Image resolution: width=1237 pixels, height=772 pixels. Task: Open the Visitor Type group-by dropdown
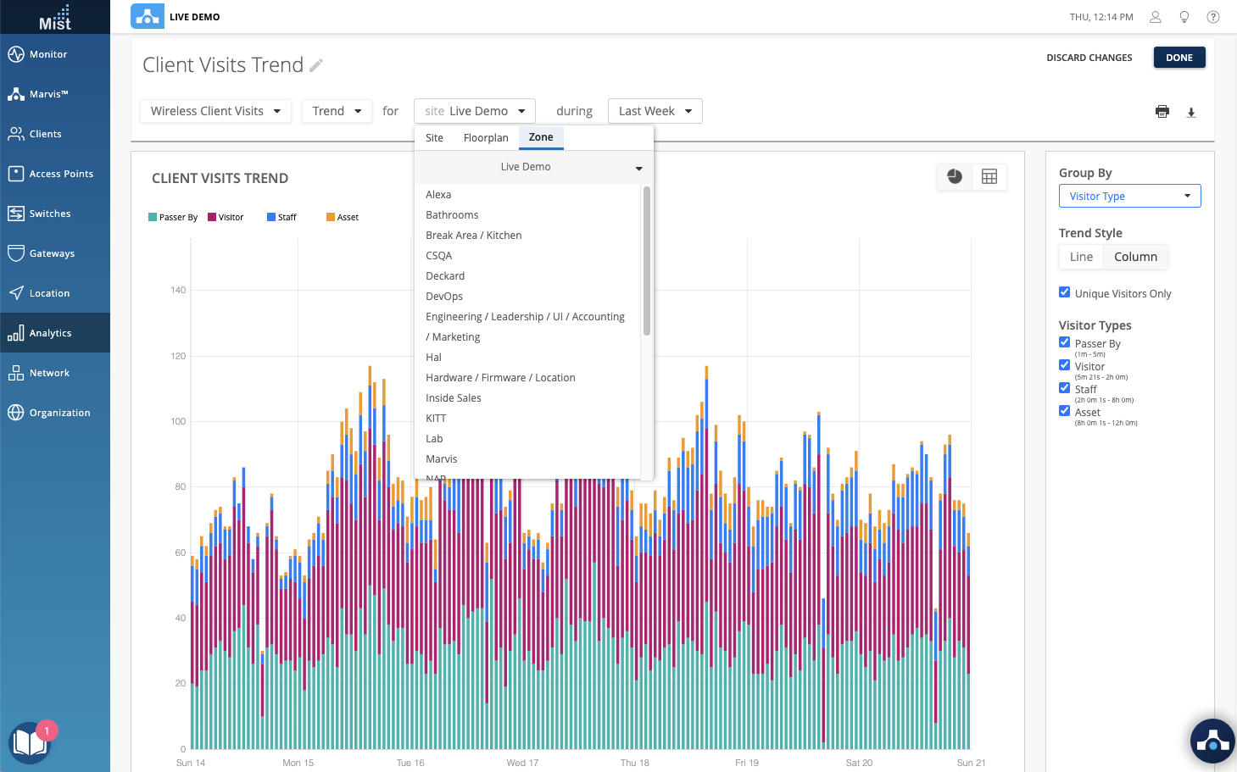(1129, 196)
